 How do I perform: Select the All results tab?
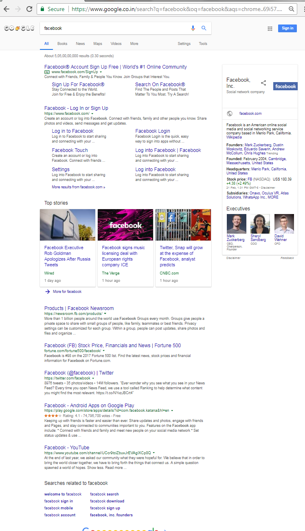coord(46,44)
